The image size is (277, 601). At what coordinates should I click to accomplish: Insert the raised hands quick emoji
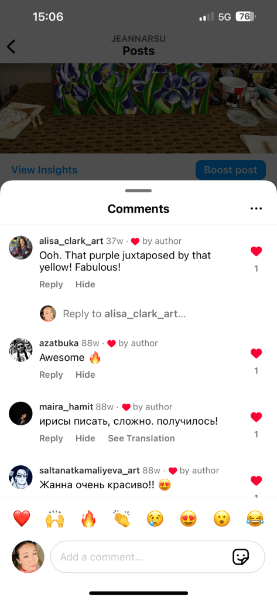[x=55, y=519]
